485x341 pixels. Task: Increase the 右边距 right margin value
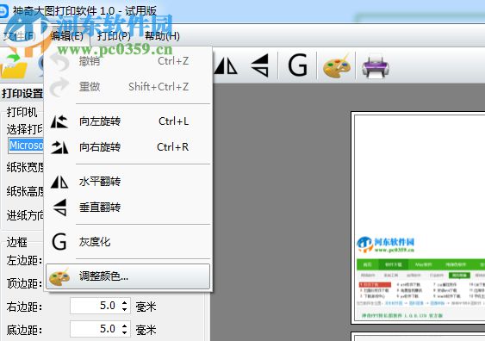click(124, 302)
